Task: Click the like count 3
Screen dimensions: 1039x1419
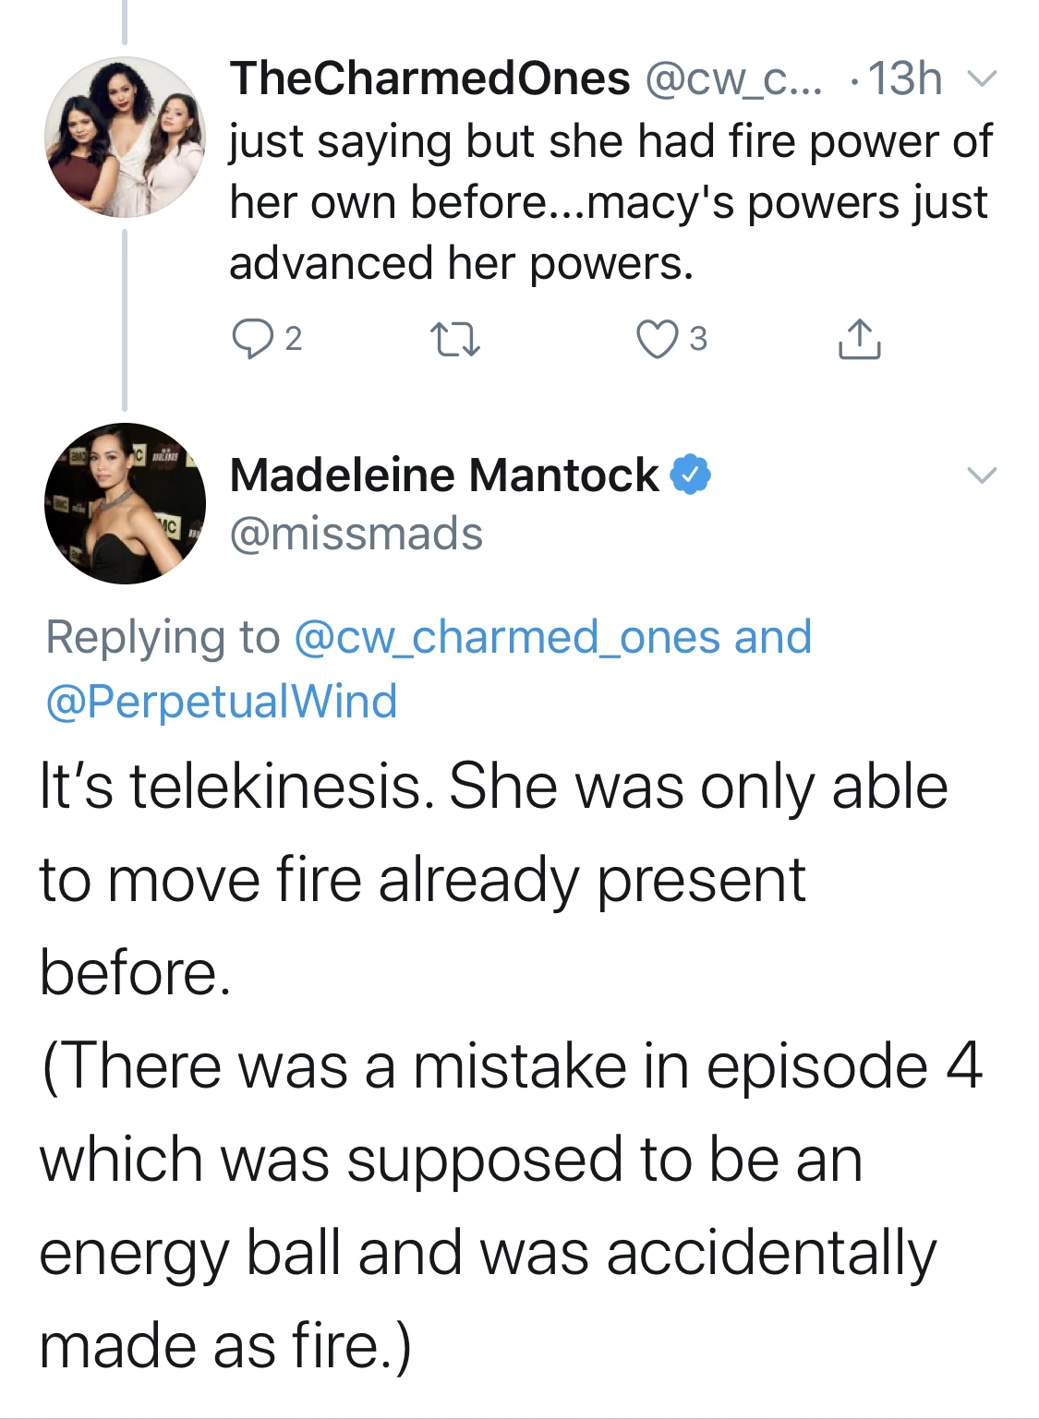Action: (x=698, y=339)
